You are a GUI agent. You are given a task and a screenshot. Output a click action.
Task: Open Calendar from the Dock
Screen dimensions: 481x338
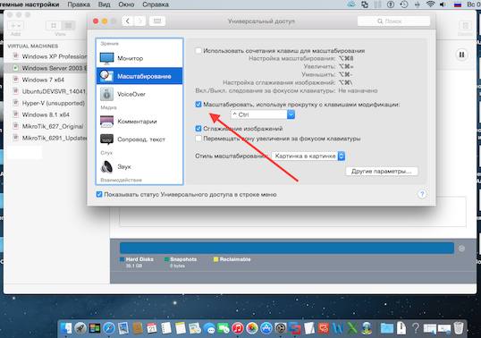tap(152, 328)
